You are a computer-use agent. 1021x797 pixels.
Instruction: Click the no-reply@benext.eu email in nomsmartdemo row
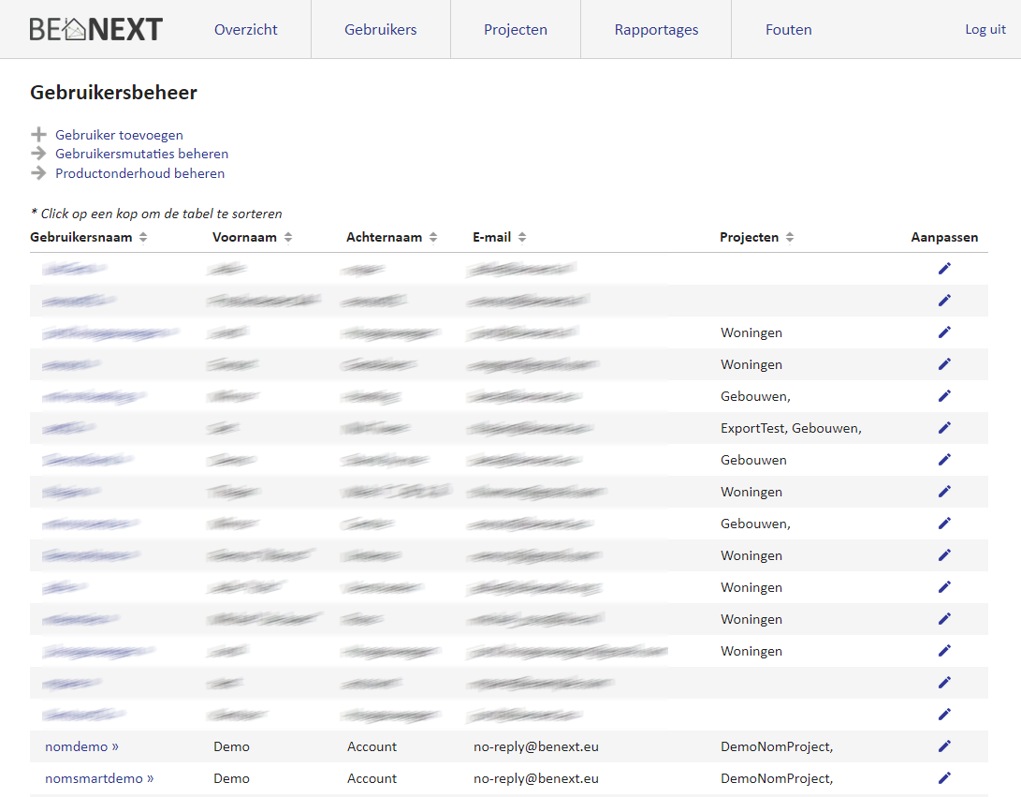pos(536,779)
